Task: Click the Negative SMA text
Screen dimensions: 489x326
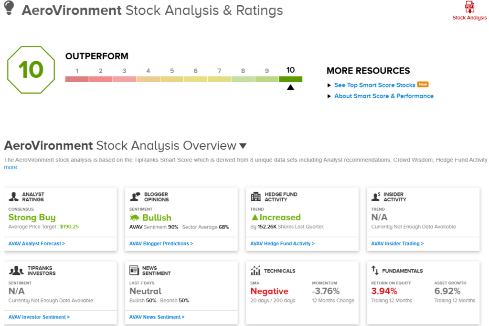Action: pos(269,291)
